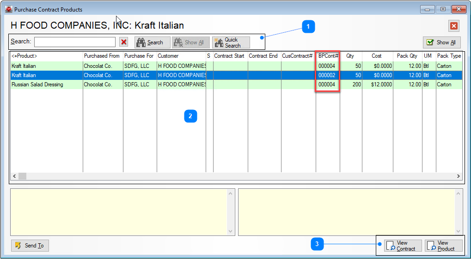471x259 pixels.
Task: Click the Pack Qty column header
Action: coord(408,56)
